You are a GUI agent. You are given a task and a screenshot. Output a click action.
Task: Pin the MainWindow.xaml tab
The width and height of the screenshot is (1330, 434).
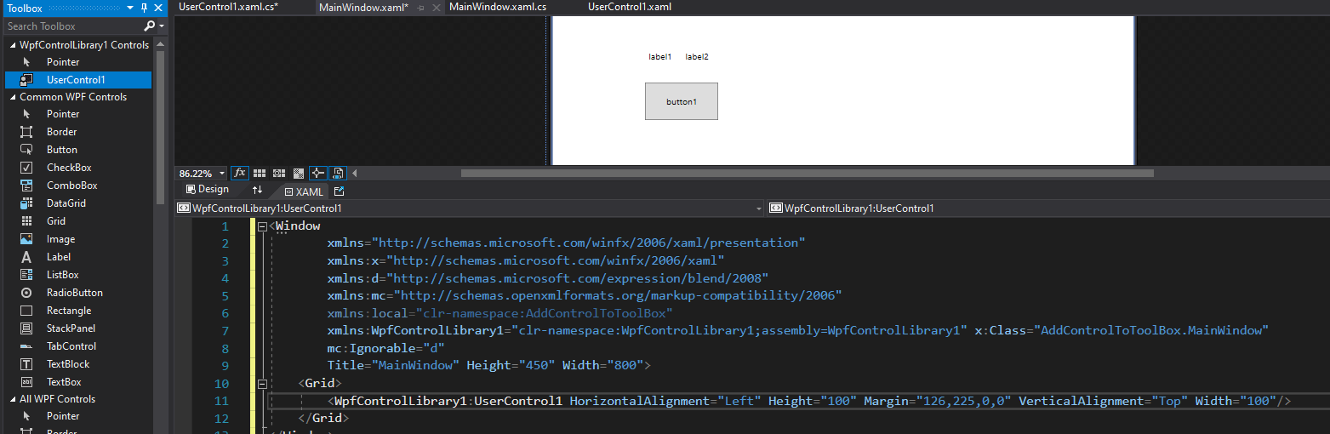click(x=420, y=7)
